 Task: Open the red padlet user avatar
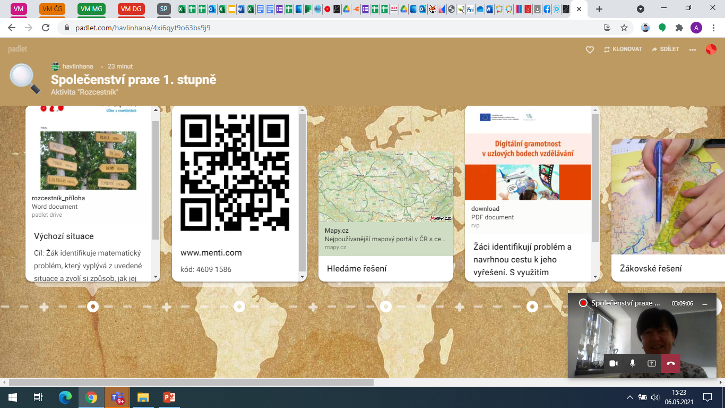click(711, 49)
